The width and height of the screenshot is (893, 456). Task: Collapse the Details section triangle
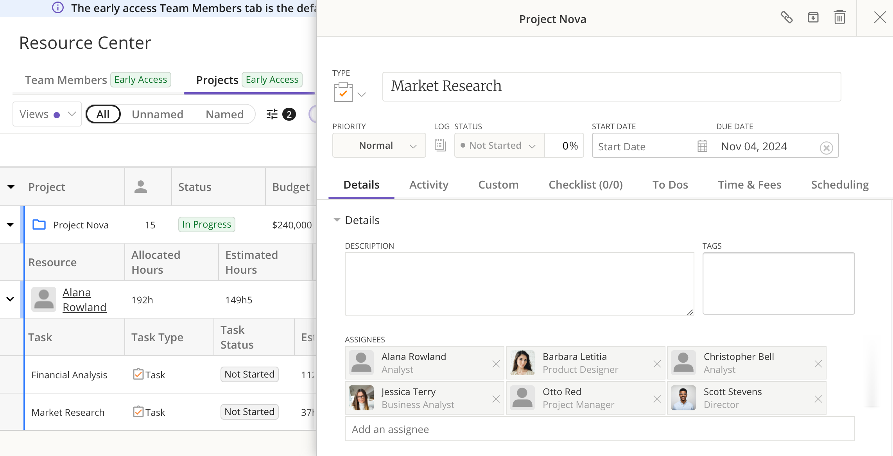tap(336, 220)
